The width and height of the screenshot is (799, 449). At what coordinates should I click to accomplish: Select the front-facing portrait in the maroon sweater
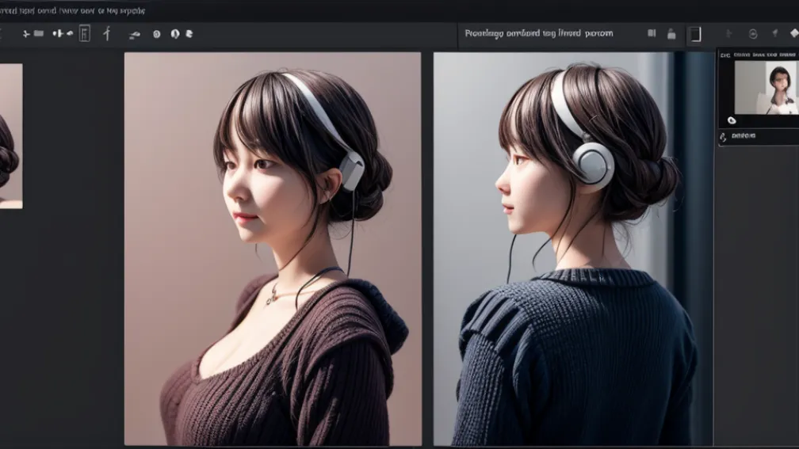(x=273, y=249)
